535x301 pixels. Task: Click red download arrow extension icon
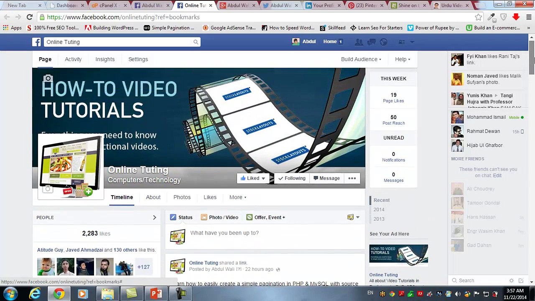(516, 17)
